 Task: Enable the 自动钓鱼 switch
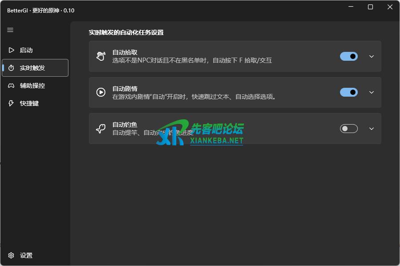(x=349, y=129)
